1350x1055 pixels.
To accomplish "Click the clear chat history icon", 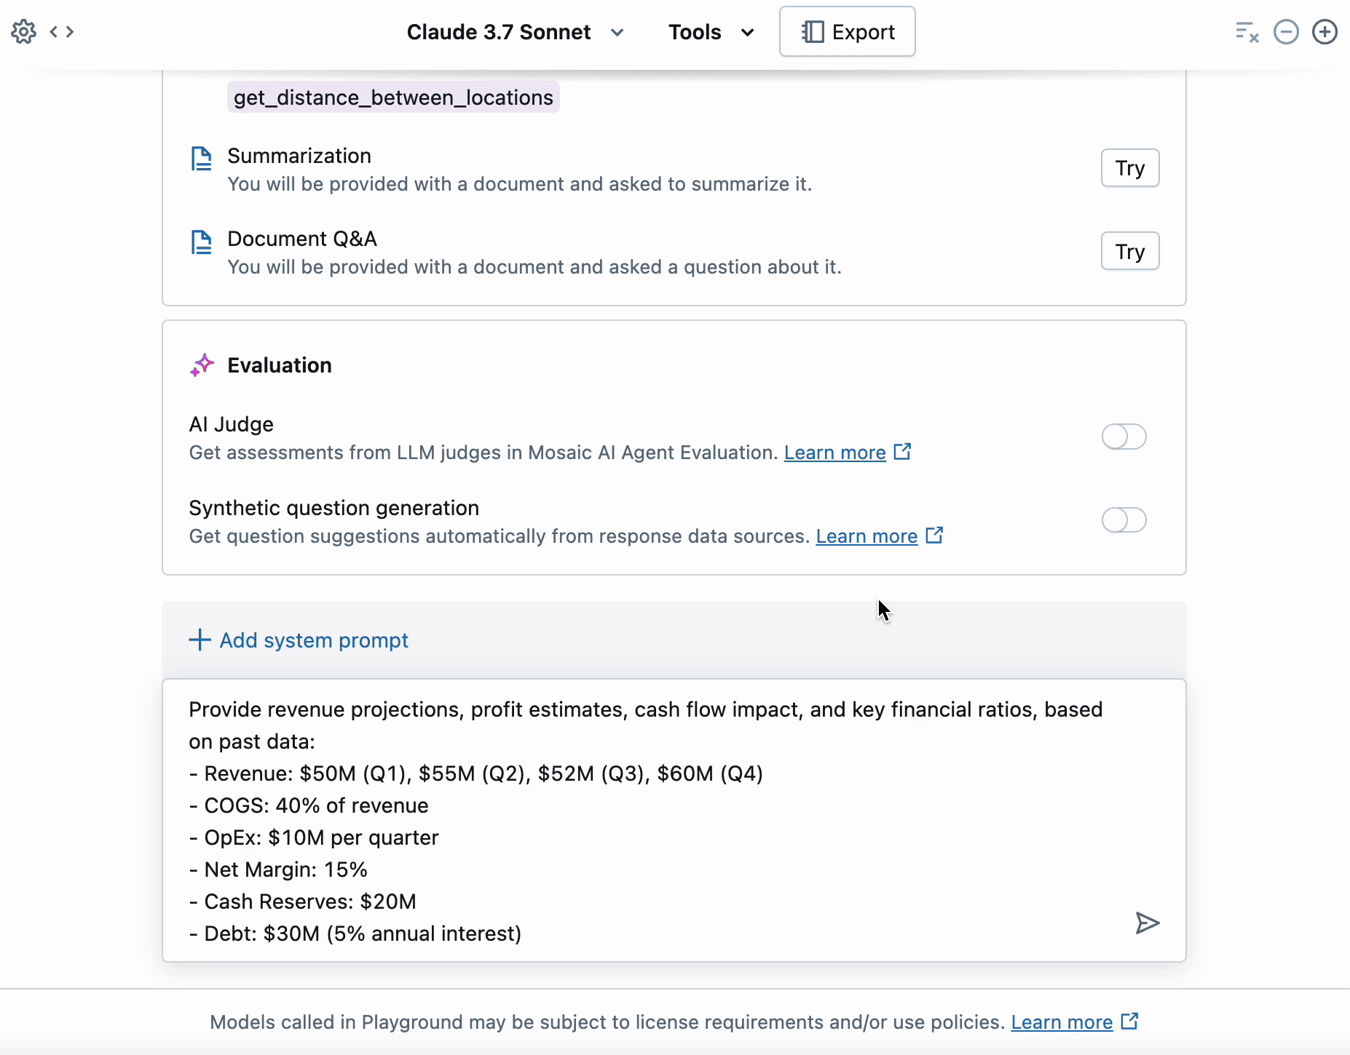I will tap(1247, 32).
